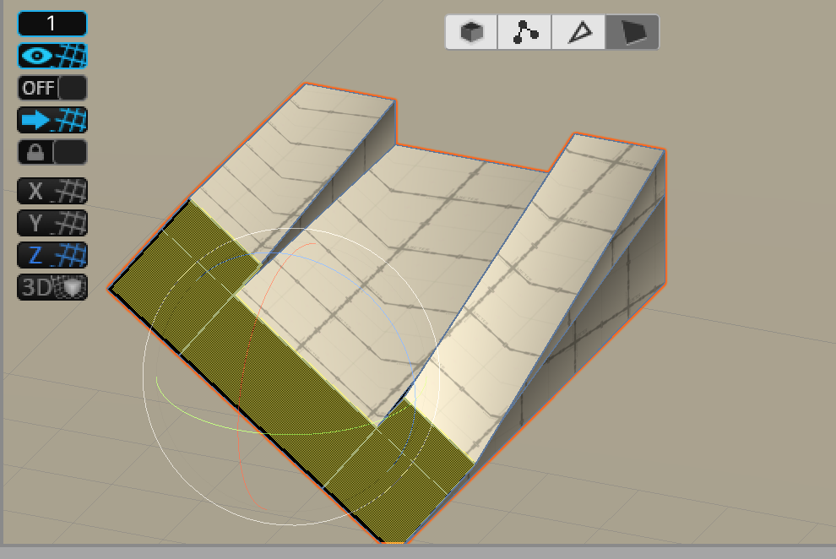
Task: Toggle the arrow grid snap button
Action: point(52,120)
